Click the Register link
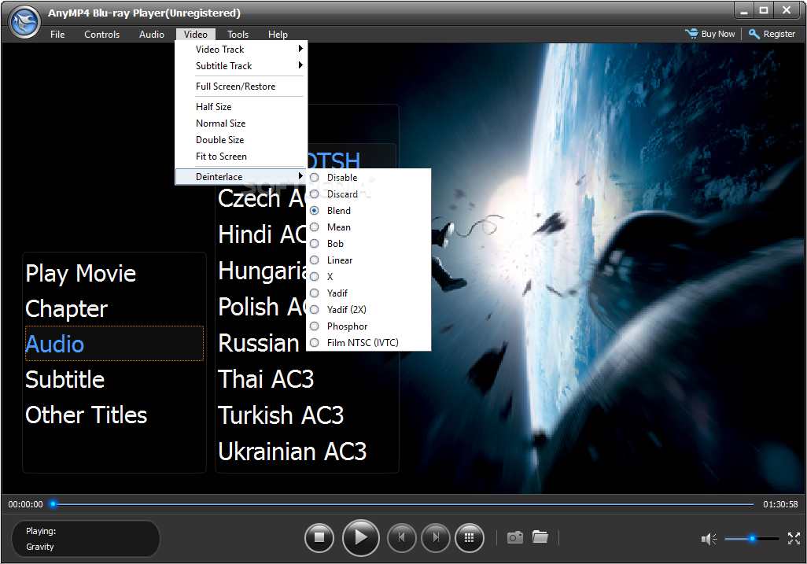This screenshot has height=564, width=807. 779,34
